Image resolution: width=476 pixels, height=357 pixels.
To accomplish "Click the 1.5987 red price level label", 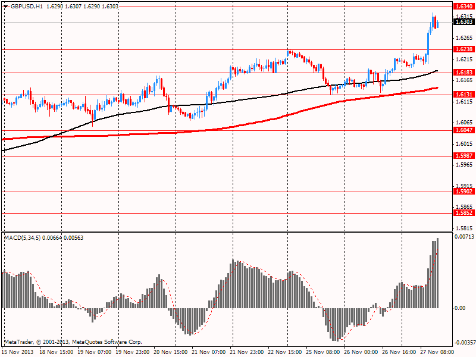I will coord(464,156).
